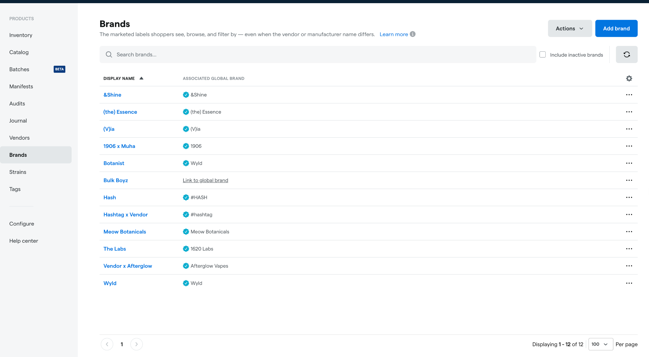Click the BETA badge next to Batches
Viewport: 649px width, 357px height.
(x=60, y=69)
